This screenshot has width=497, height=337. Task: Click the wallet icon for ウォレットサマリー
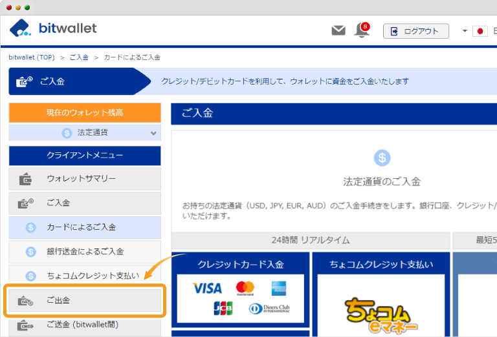pos(25,179)
